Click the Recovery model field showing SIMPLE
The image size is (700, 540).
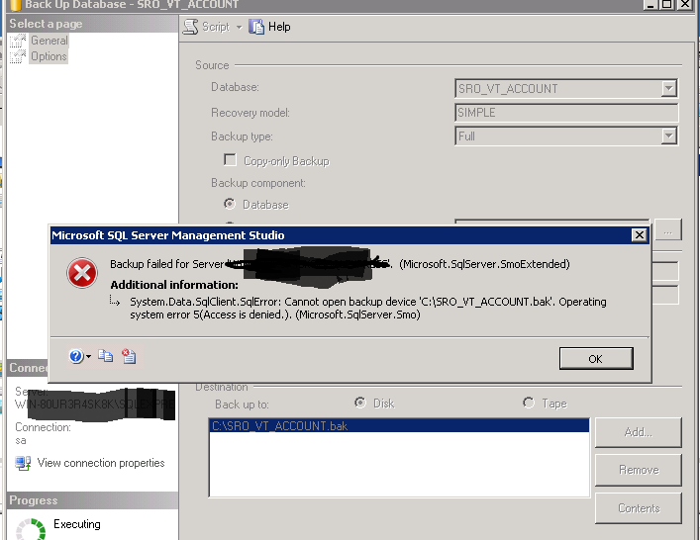click(566, 113)
